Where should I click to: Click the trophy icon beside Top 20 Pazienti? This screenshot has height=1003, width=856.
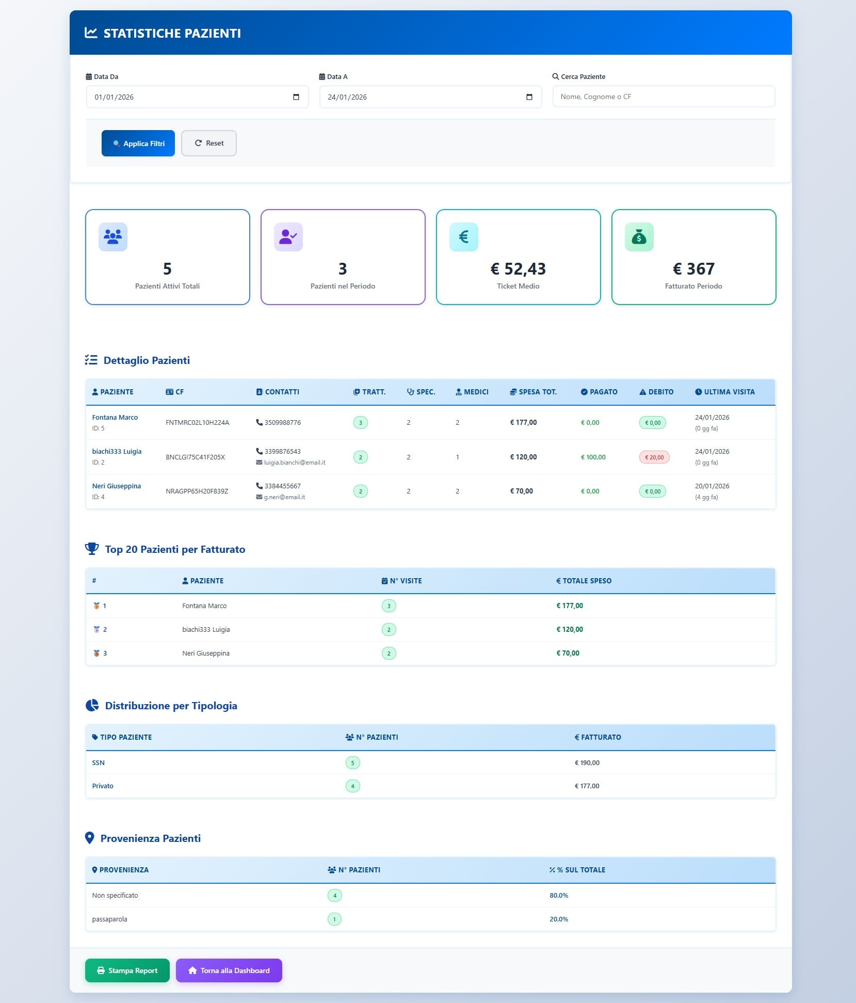coord(92,549)
